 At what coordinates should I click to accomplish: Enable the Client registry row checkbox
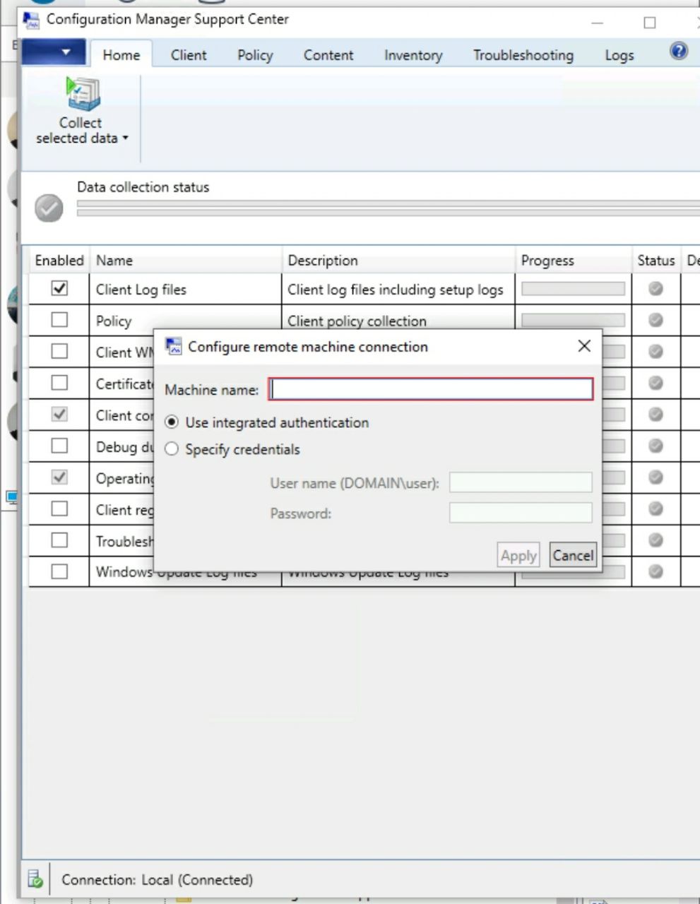pos(59,509)
